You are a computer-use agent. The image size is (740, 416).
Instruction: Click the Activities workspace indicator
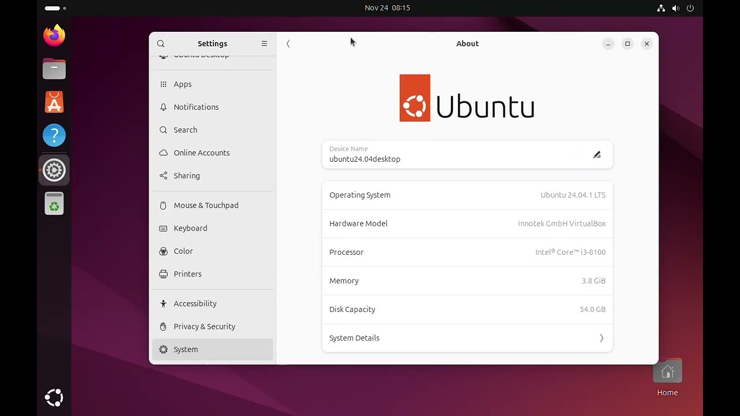[55, 8]
